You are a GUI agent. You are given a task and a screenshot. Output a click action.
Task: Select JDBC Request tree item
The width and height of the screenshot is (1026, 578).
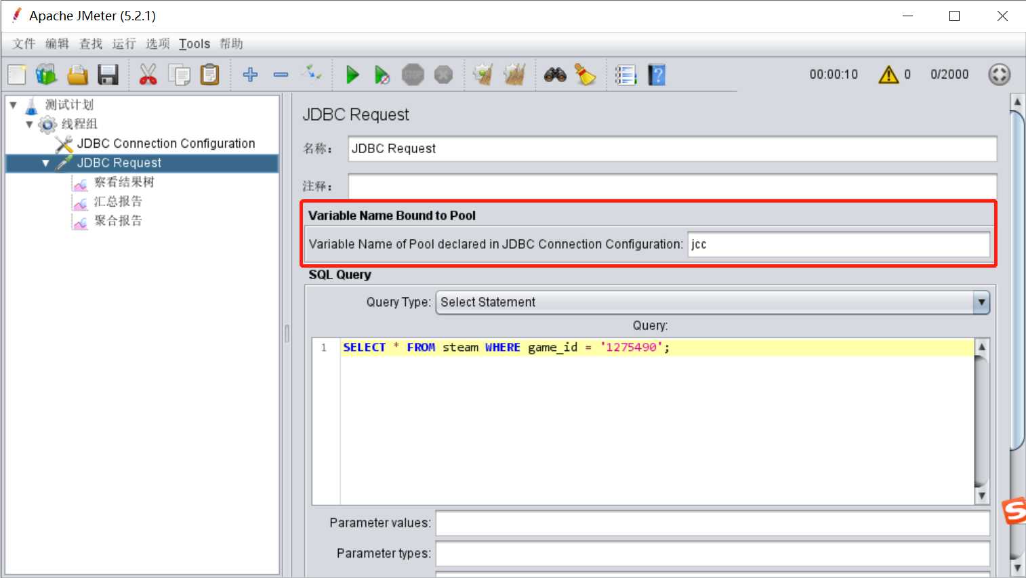pos(119,163)
